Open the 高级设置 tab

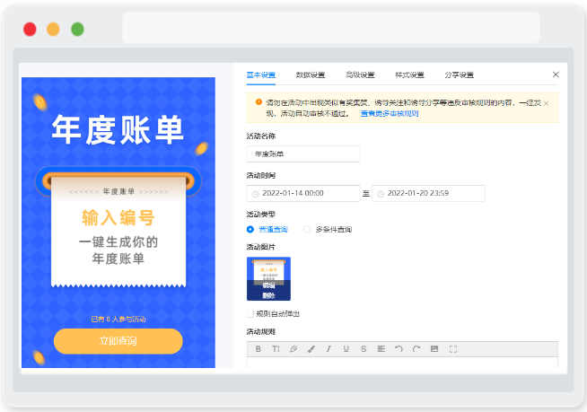point(360,75)
